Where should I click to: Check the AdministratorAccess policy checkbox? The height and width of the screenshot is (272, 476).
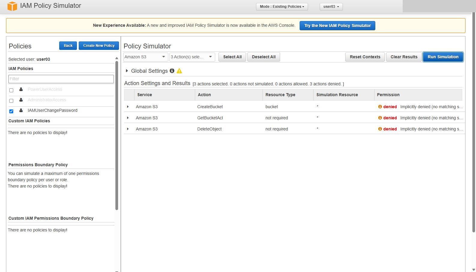11,101
